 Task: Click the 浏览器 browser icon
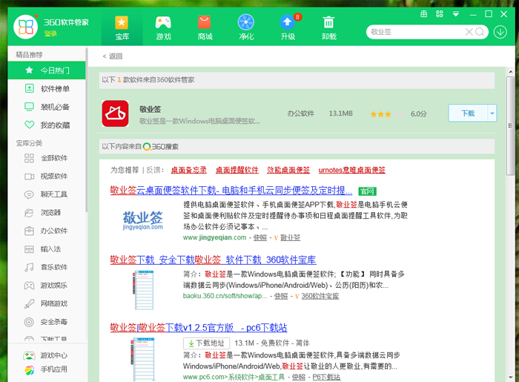[x=29, y=213]
